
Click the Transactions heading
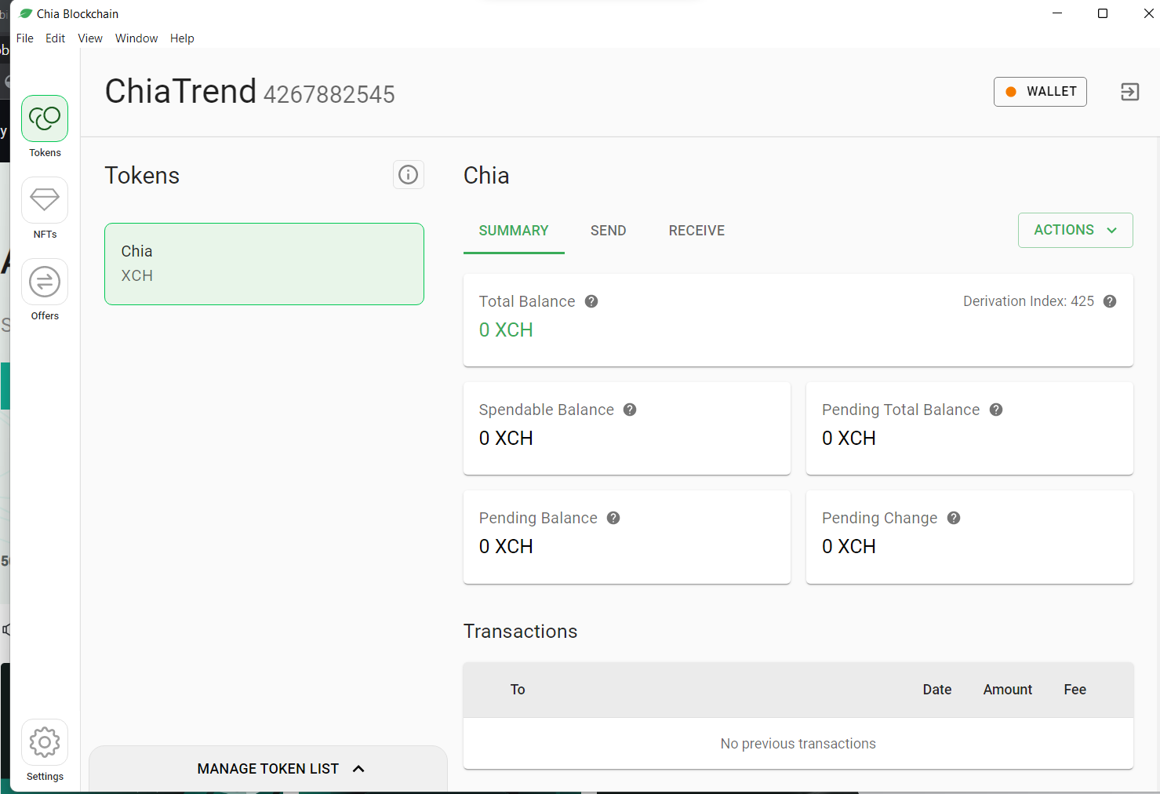(x=521, y=632)
